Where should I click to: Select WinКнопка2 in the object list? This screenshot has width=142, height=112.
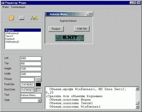(x=23, y=42)
